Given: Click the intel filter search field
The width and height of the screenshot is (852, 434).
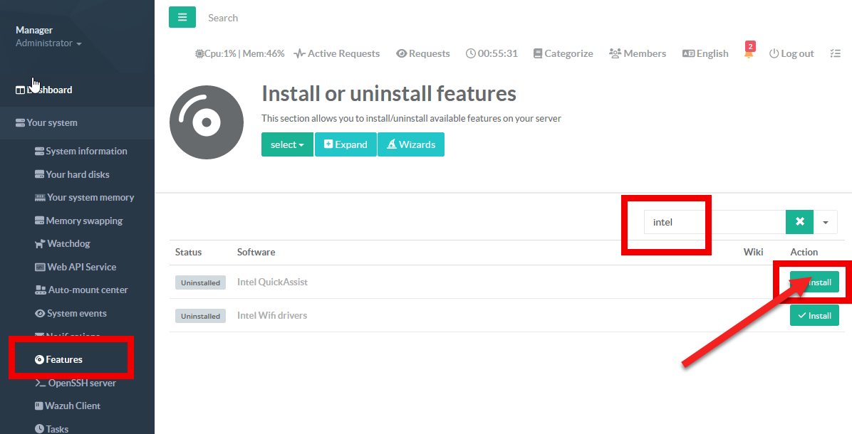Looking at the screenshot, I should click(712, 222).
